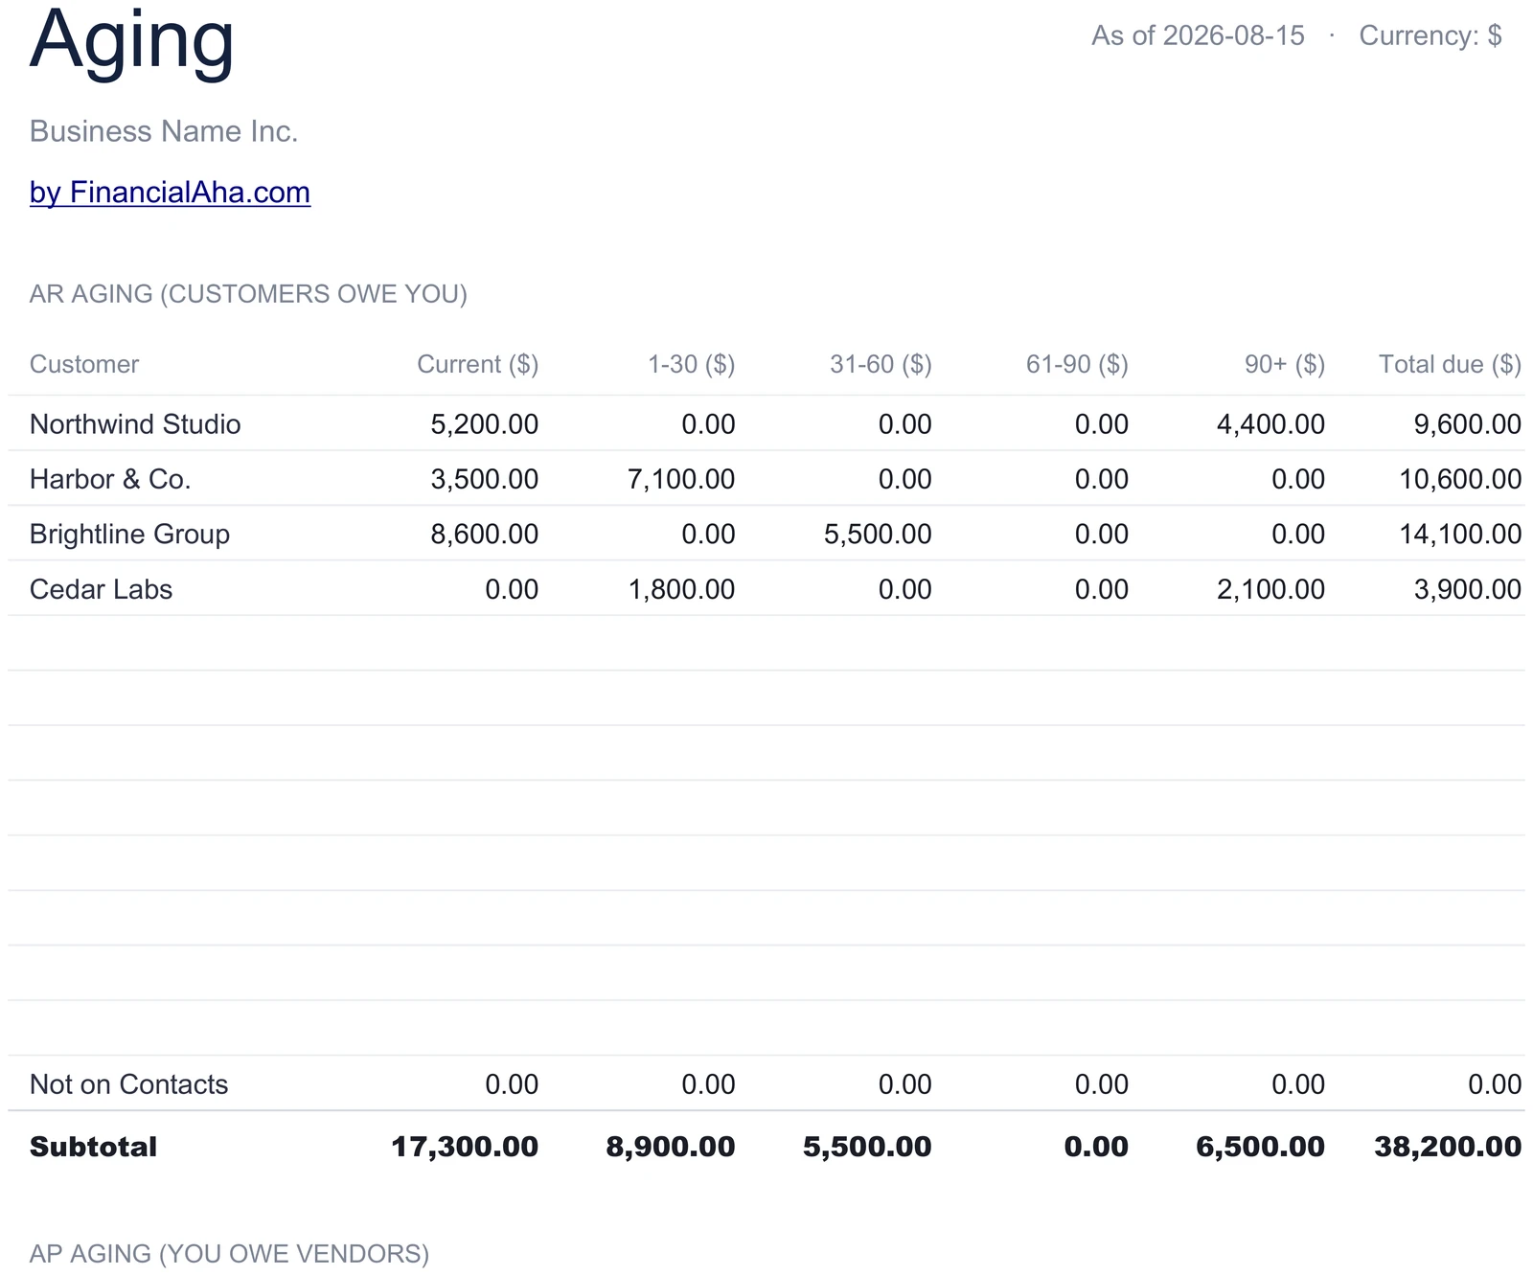Select the Brightline Group customer name

click(129, 534)
